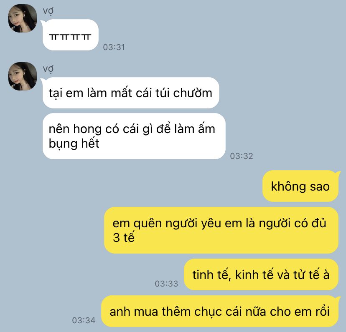The image size is (346, 332).
Task: Open the second vợ profile avatar
Action: point(23,76)
